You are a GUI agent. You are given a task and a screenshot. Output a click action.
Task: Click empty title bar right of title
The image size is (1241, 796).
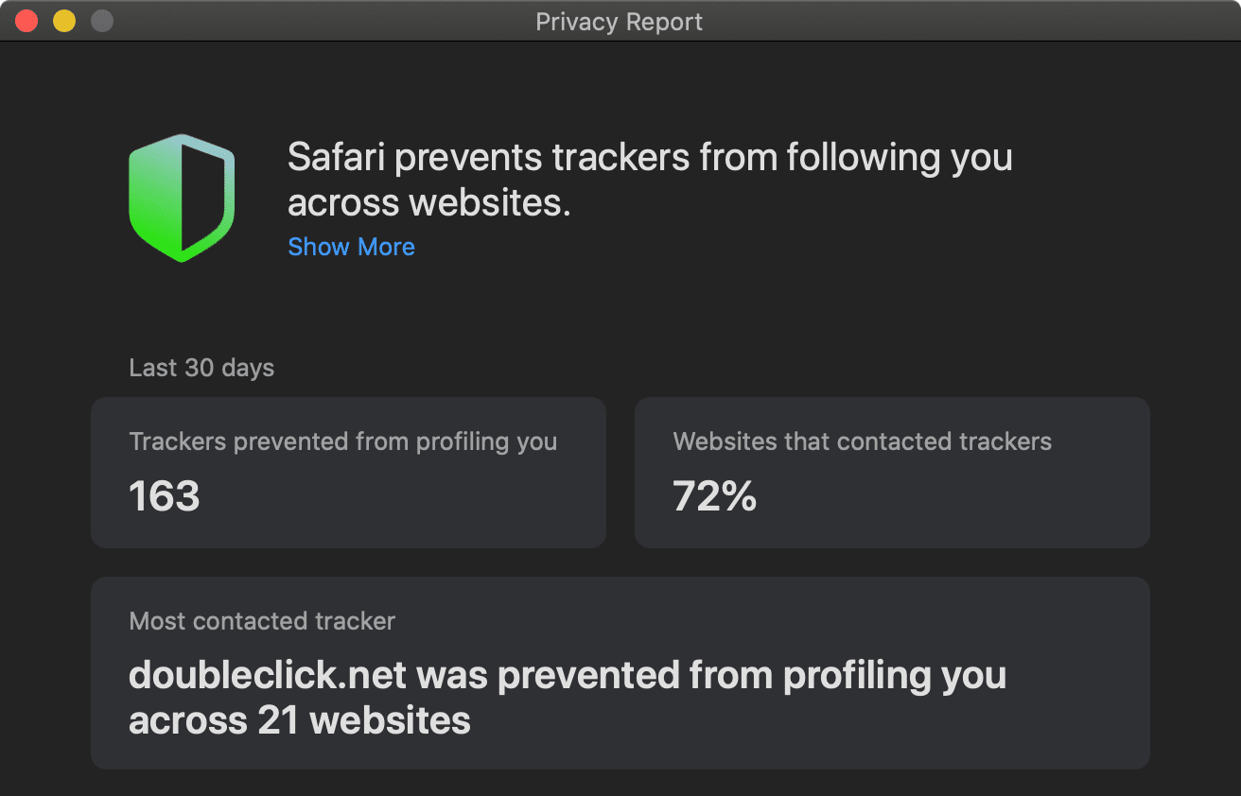946,22
